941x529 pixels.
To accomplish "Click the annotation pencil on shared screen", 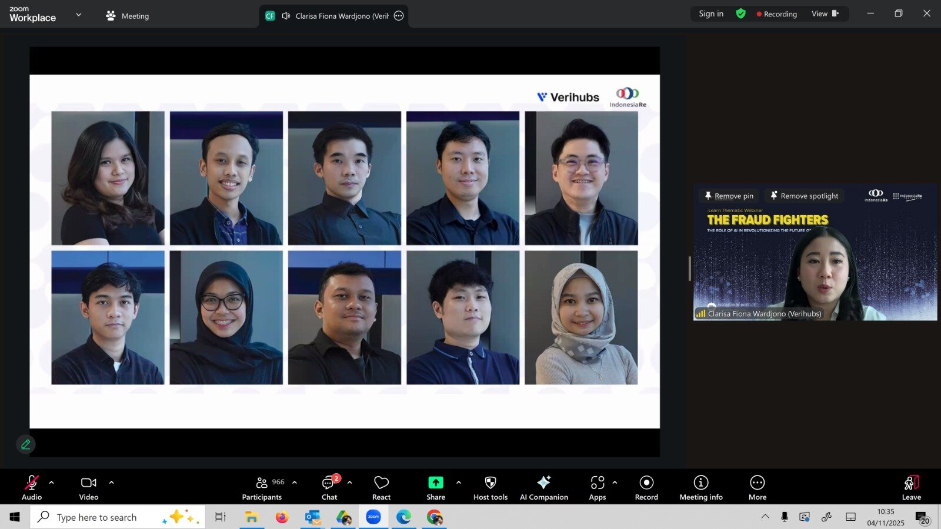I will (x=25, y=444).
